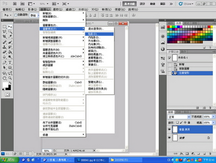
Task: Click the new adjustment layer half-circle icon
Action: tap(193, 154)
